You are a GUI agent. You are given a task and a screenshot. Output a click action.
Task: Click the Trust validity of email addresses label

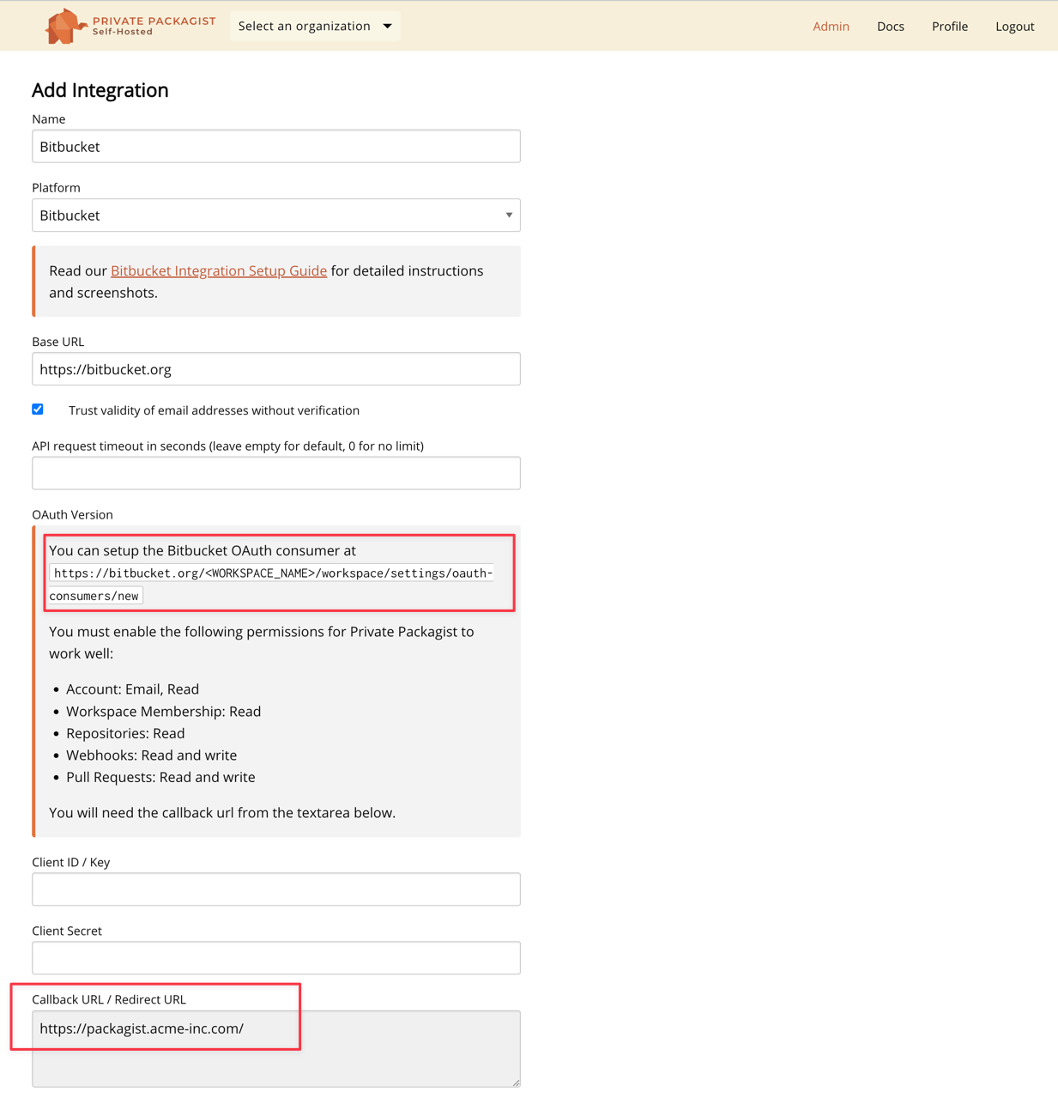(x=214, y=410)
